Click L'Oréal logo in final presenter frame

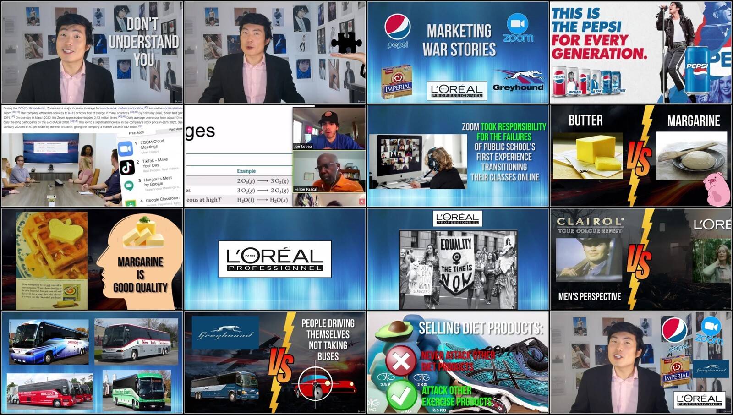pyautogui.click(x=699, y=399)
